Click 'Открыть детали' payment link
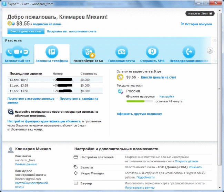Screen dimensions: 224x192 [186, 161]
